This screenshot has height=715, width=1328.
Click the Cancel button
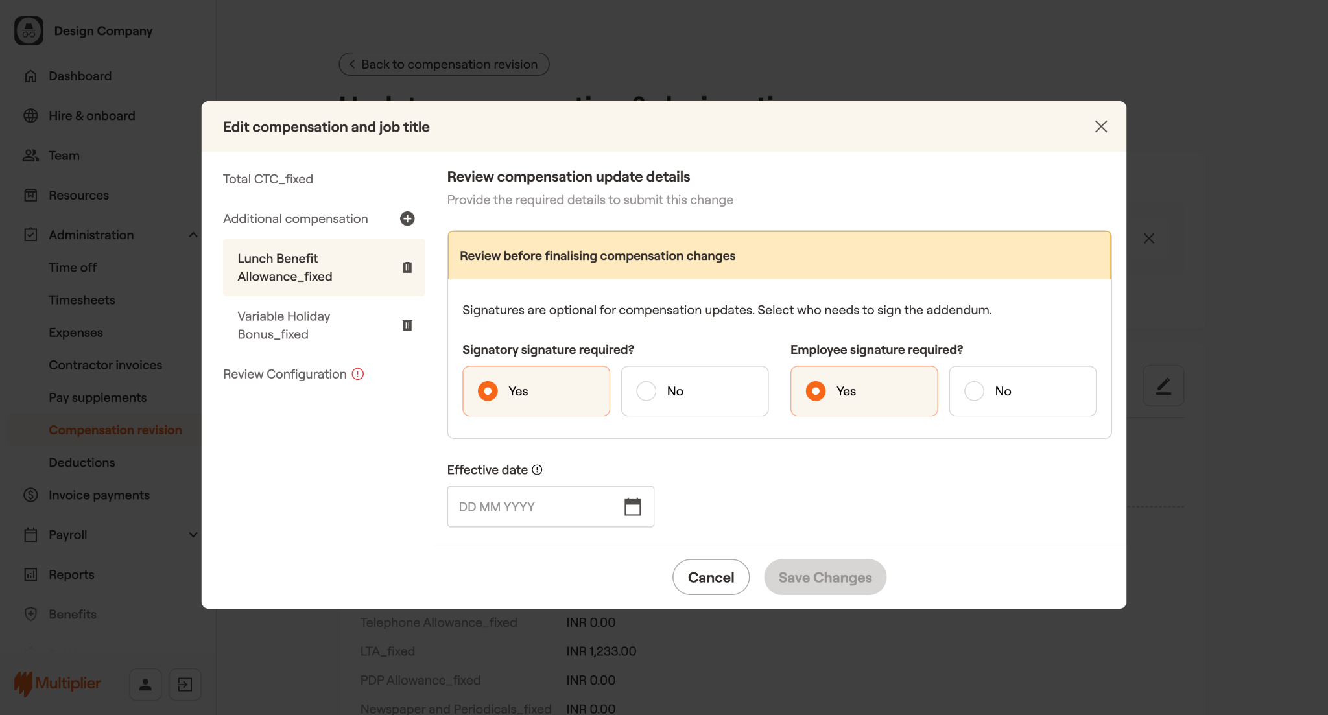click(x=711, y=577)
